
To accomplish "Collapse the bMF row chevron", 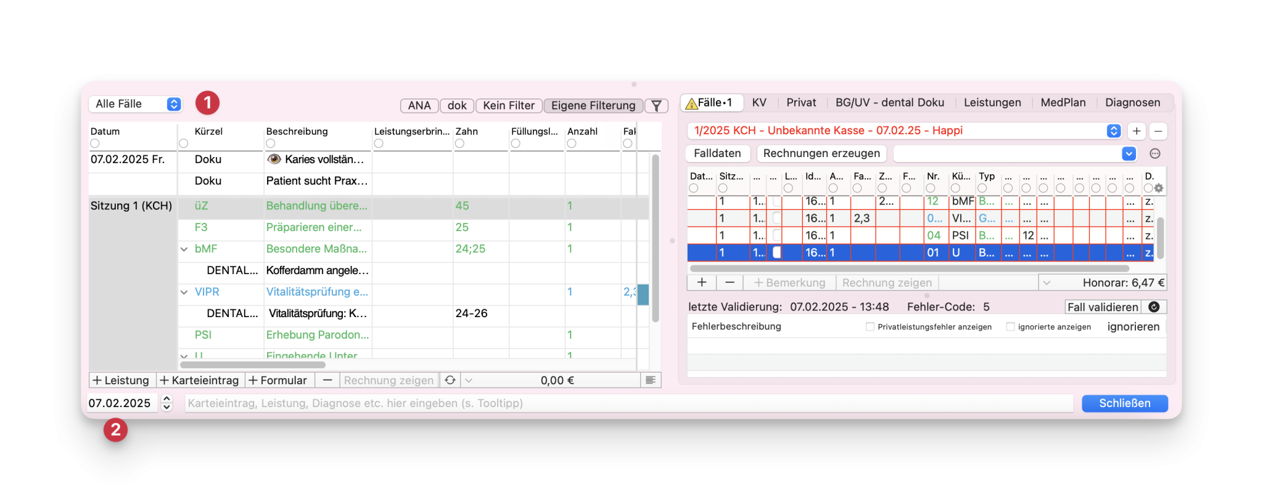I will (184, 249).
